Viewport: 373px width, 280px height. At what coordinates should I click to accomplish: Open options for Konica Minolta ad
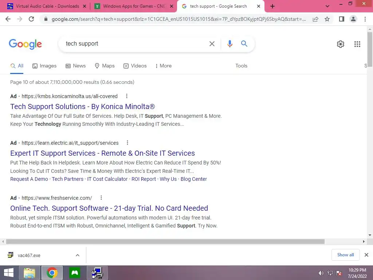(x=126, y=96)
